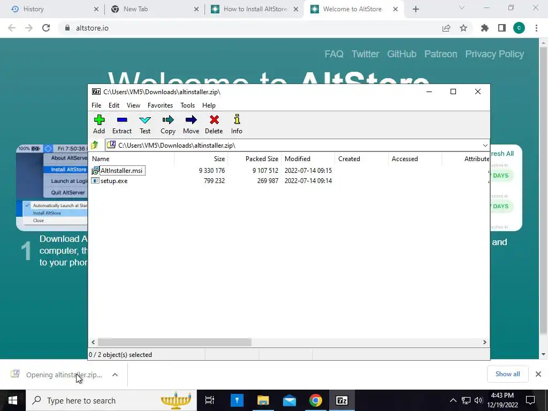Screen dimensions: 548x411
Task: Open a new Chrome tab
Action: (x=415, y=10)
